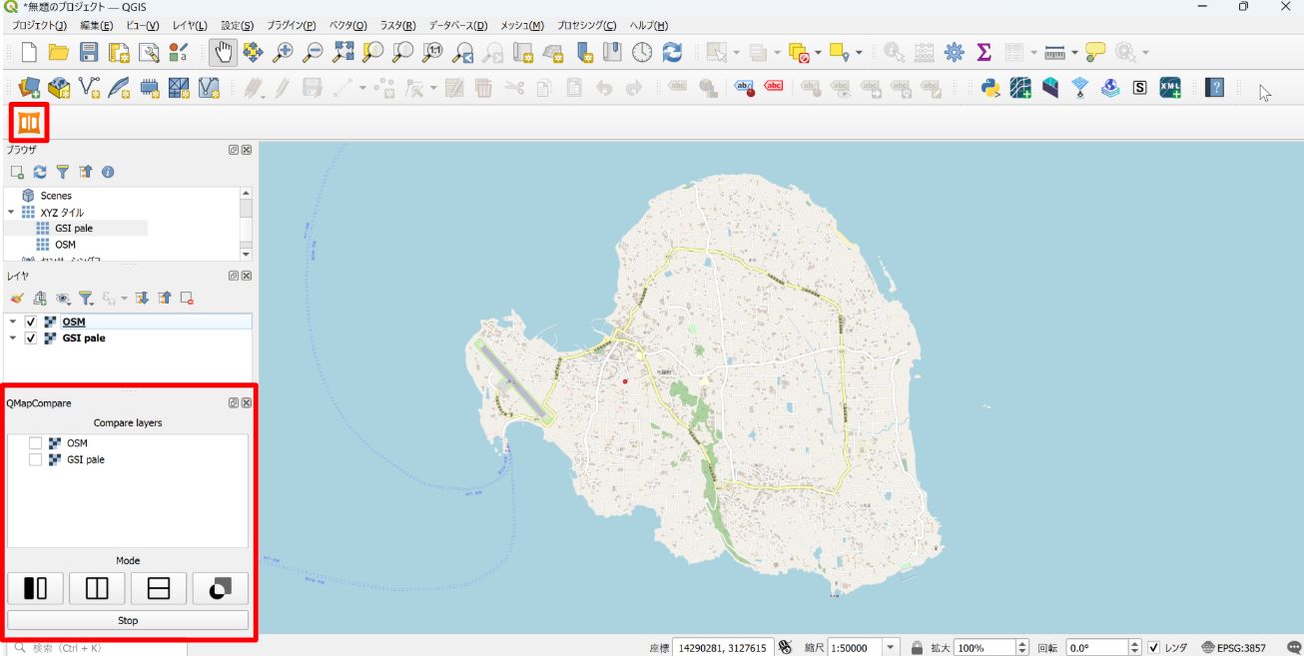Click the Open Layer Styling brush icon
This screenshot has height=656, width=1304.
[x=17, y=298]
